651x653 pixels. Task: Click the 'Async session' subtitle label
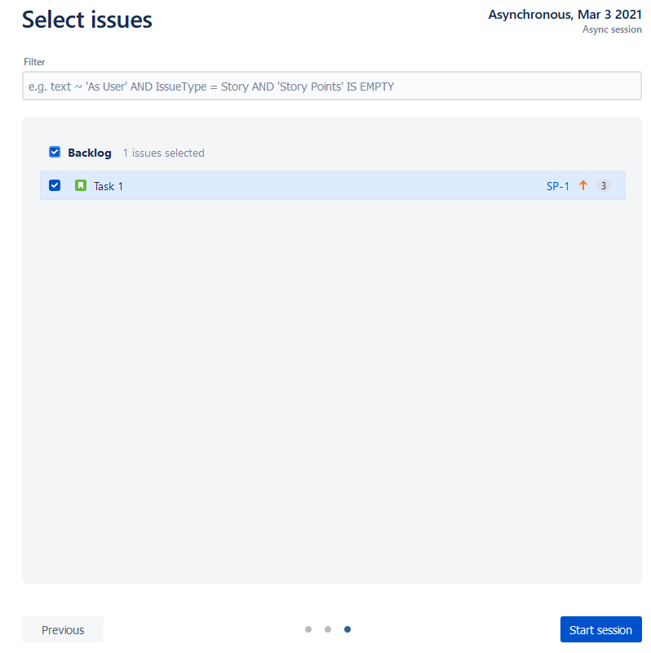[612, 29]
